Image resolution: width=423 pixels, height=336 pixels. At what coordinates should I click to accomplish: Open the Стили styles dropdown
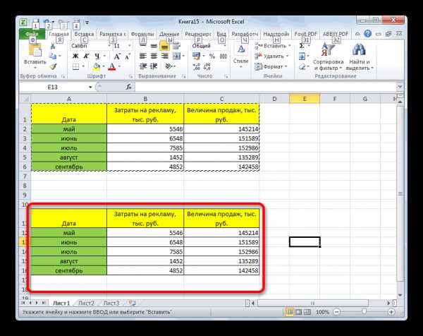click(241, 56)
